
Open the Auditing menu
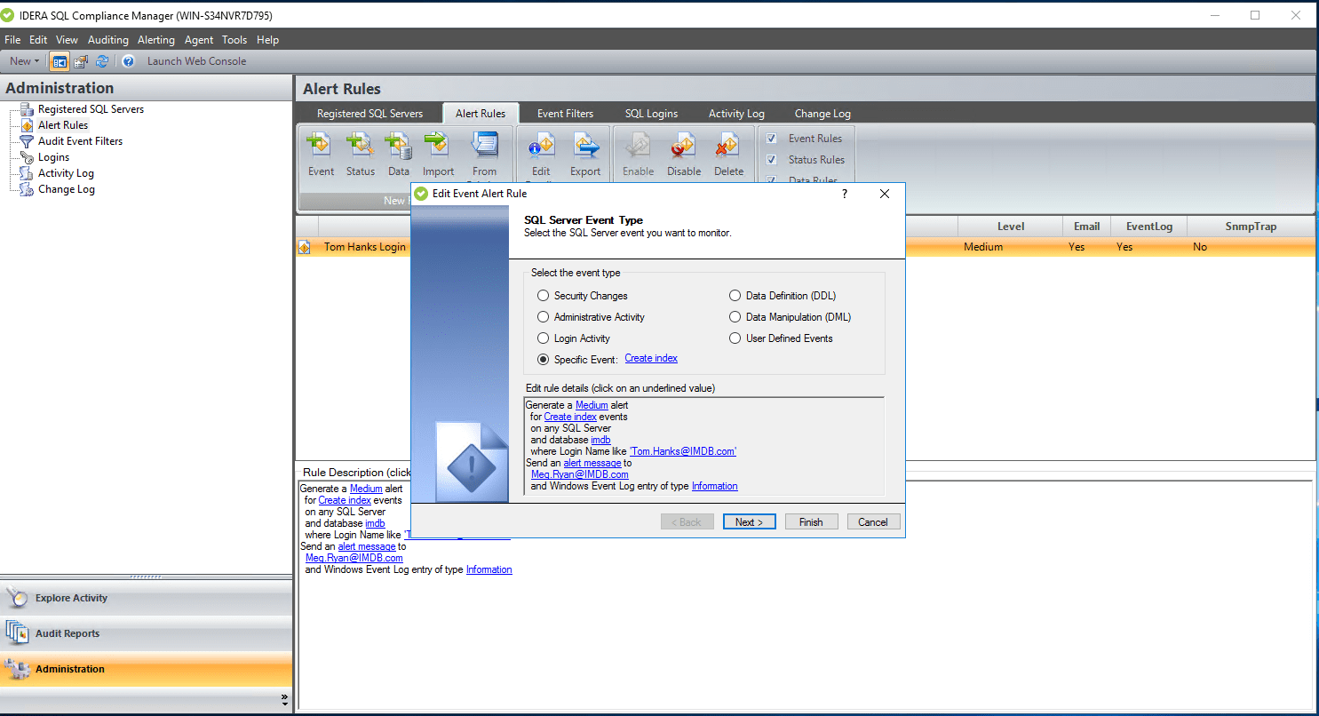[x=108, y=40]
